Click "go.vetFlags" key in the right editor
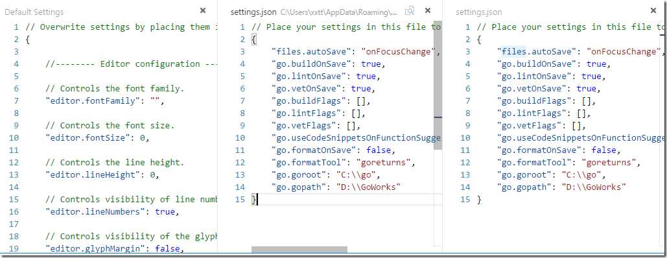Viewport: 667px width, 258px height. [529, 126]
